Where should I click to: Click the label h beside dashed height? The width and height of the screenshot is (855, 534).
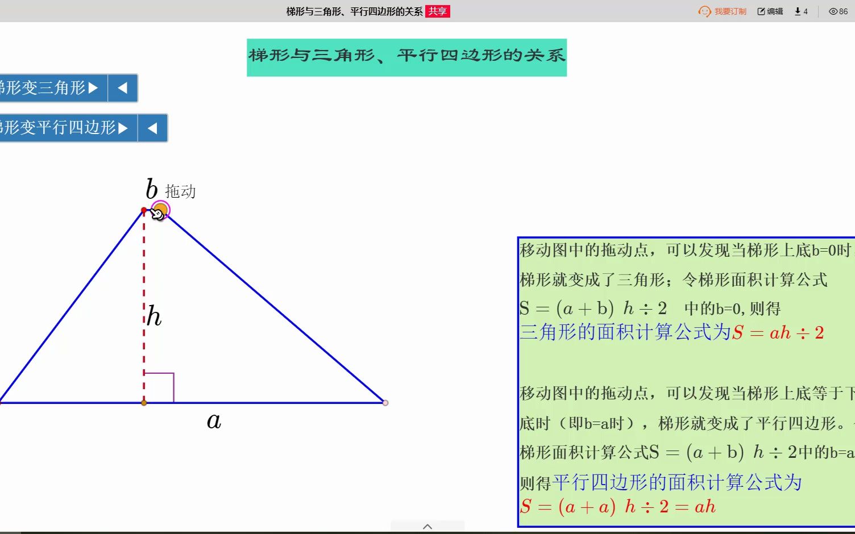pos(154,316)
